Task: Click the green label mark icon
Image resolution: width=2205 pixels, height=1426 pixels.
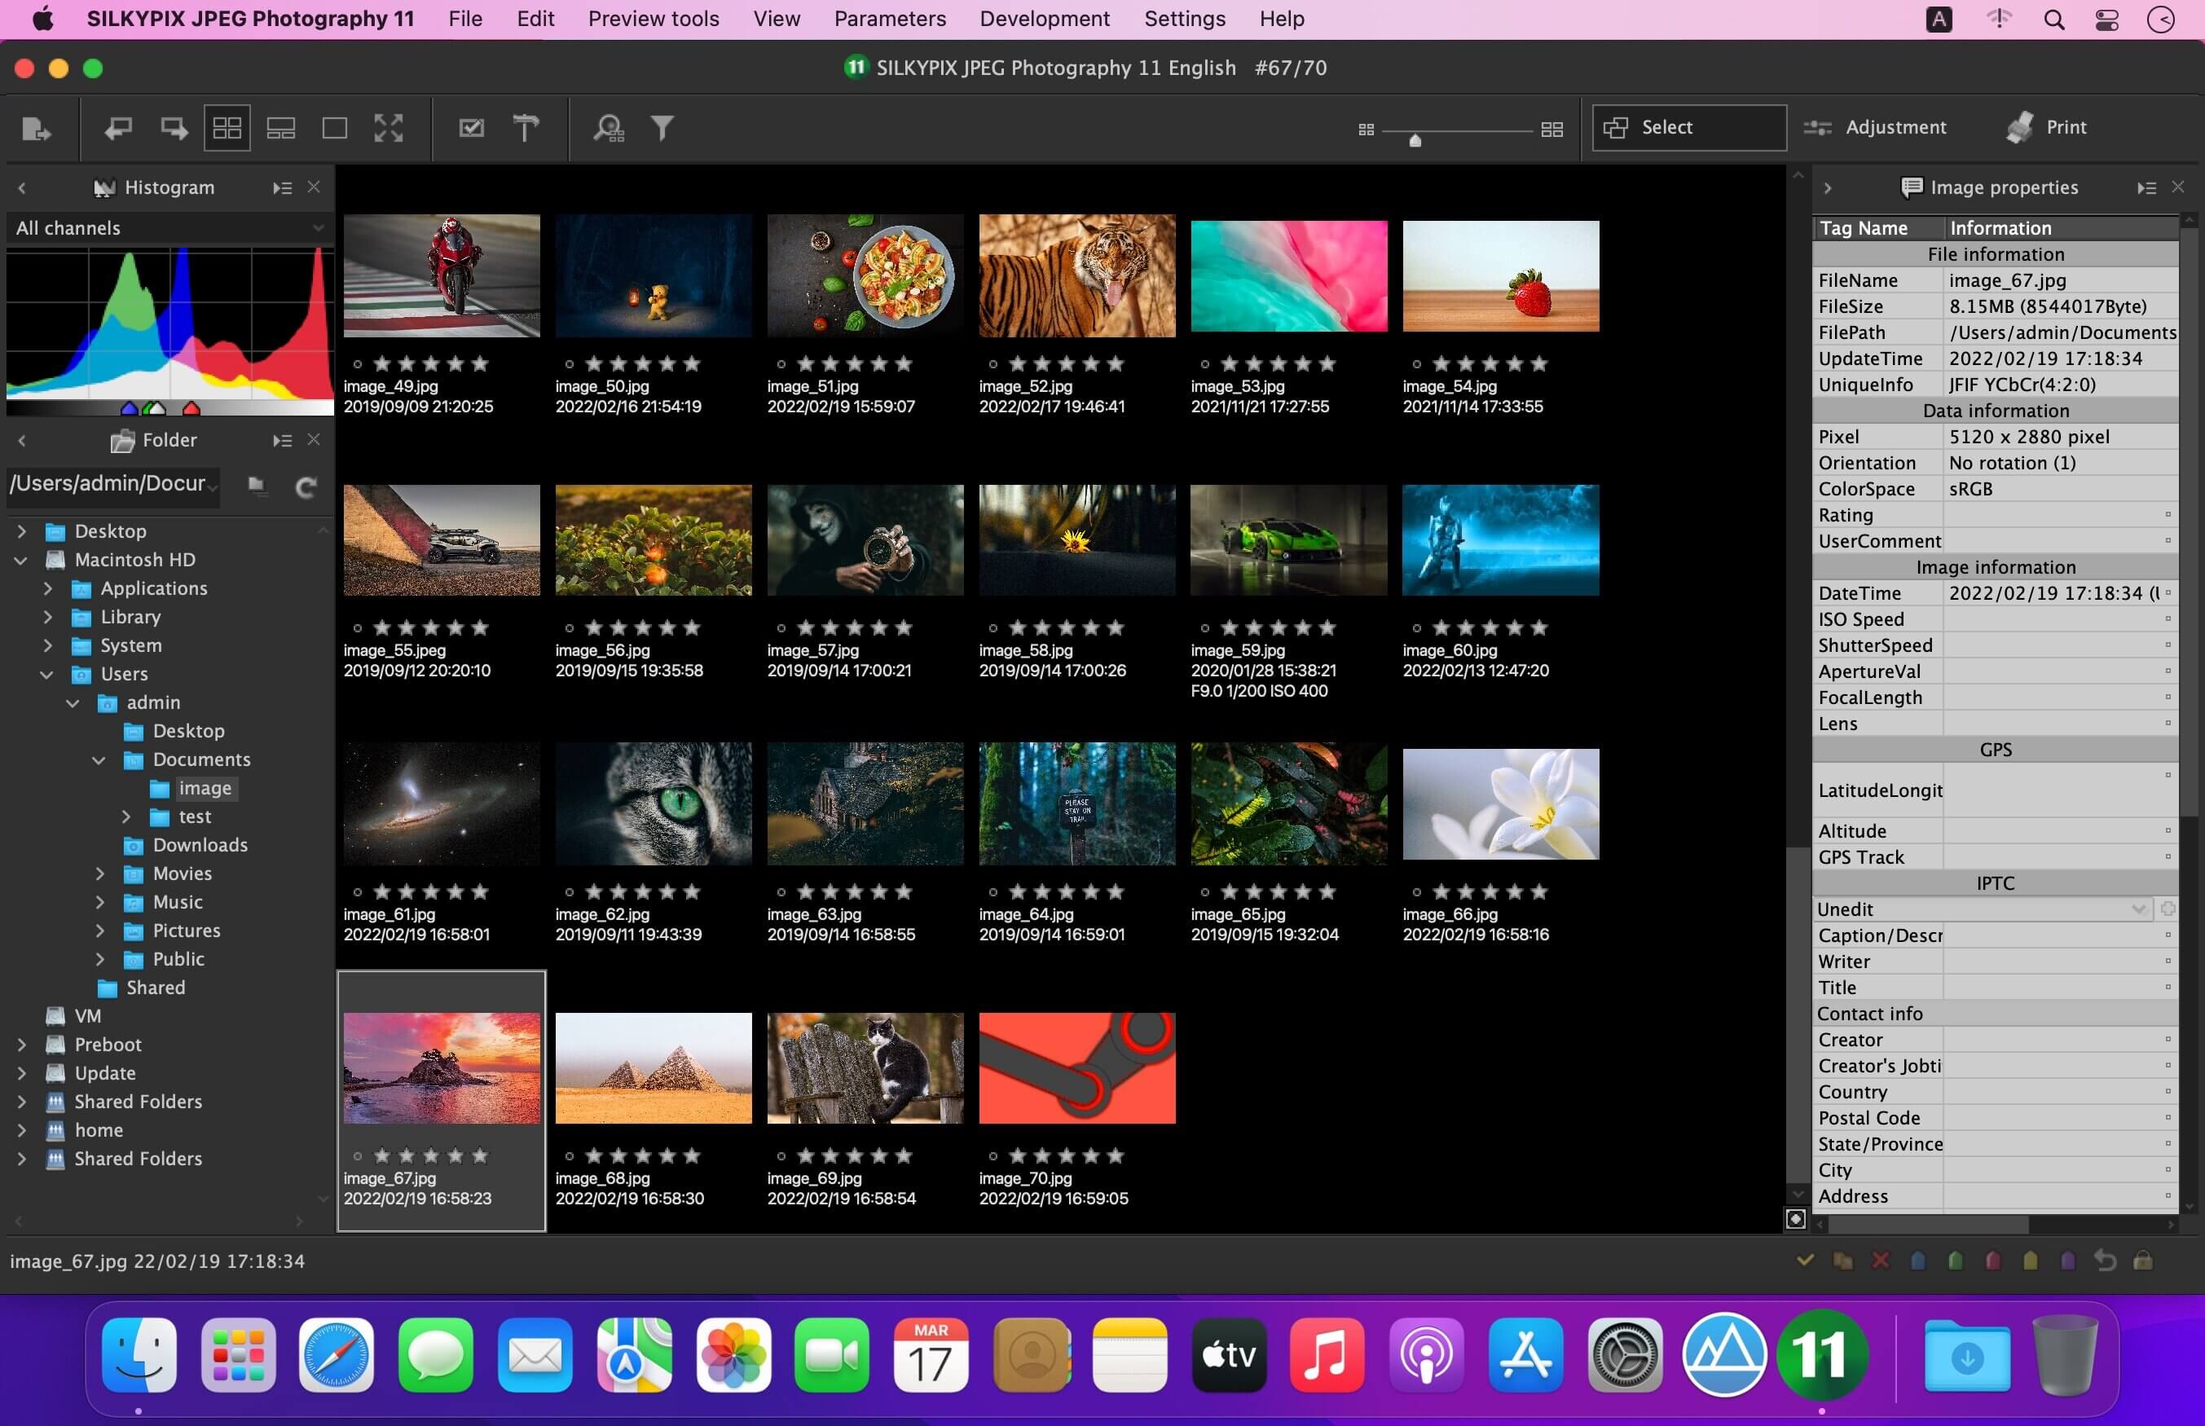Action: click(x=1955, y=1261)
